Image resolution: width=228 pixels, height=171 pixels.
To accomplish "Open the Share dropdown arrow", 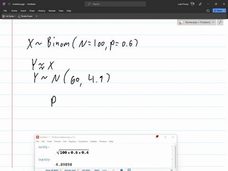I will point(225,10).
